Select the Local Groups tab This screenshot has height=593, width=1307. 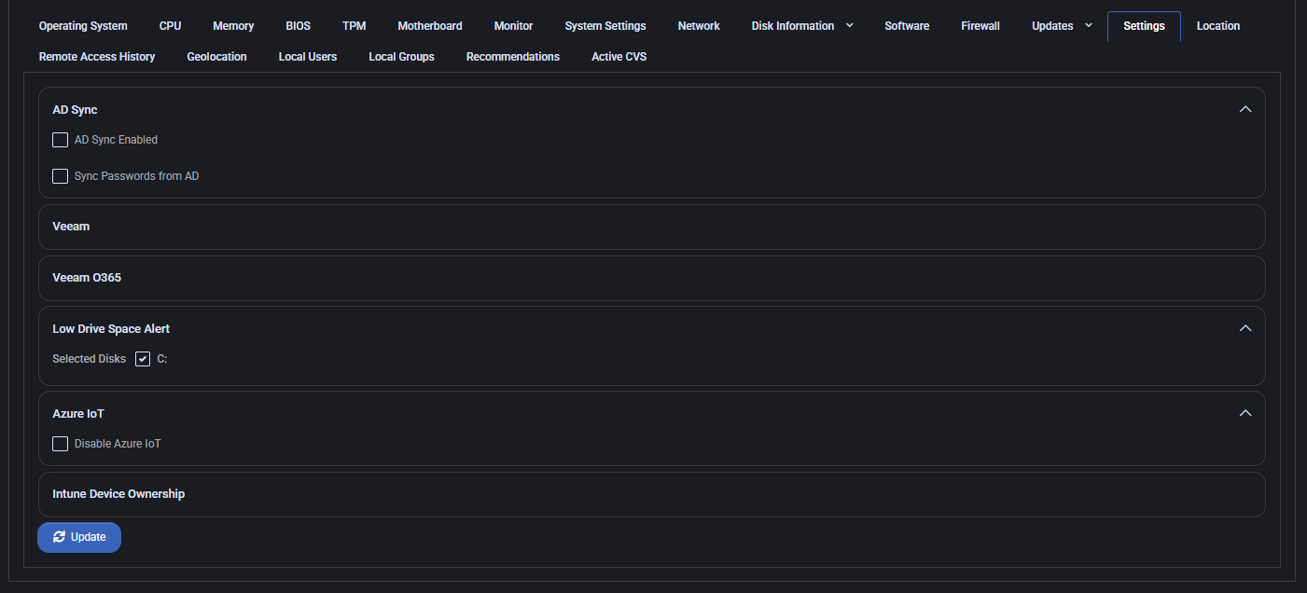pos(401,57)
